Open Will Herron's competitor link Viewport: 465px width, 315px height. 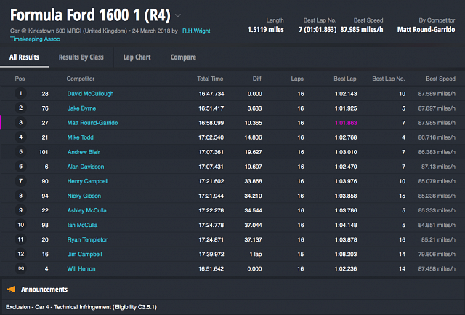click(x=82, y=269)
